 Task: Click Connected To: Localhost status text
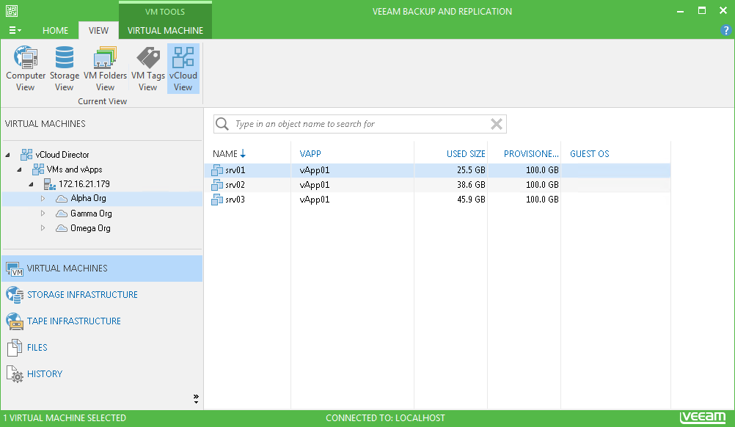point(385,418)
